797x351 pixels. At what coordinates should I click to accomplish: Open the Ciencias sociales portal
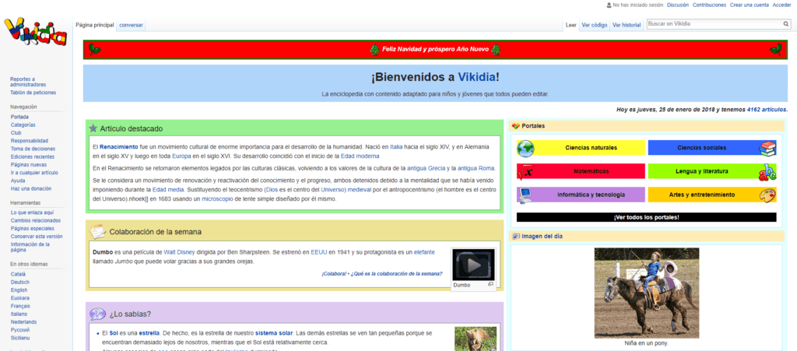[701, 148]
